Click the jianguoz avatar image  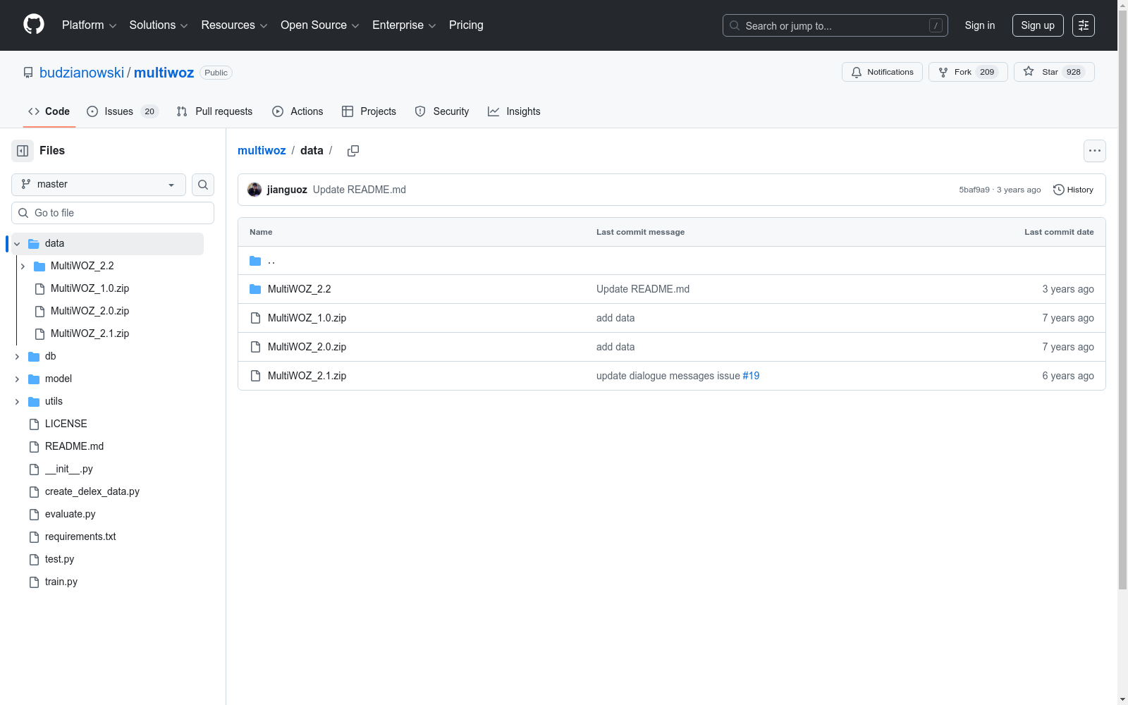(255, 190)
